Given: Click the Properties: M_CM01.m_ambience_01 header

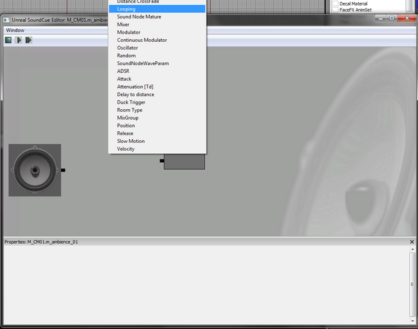Looking at the screenshot, I should 41,242.
